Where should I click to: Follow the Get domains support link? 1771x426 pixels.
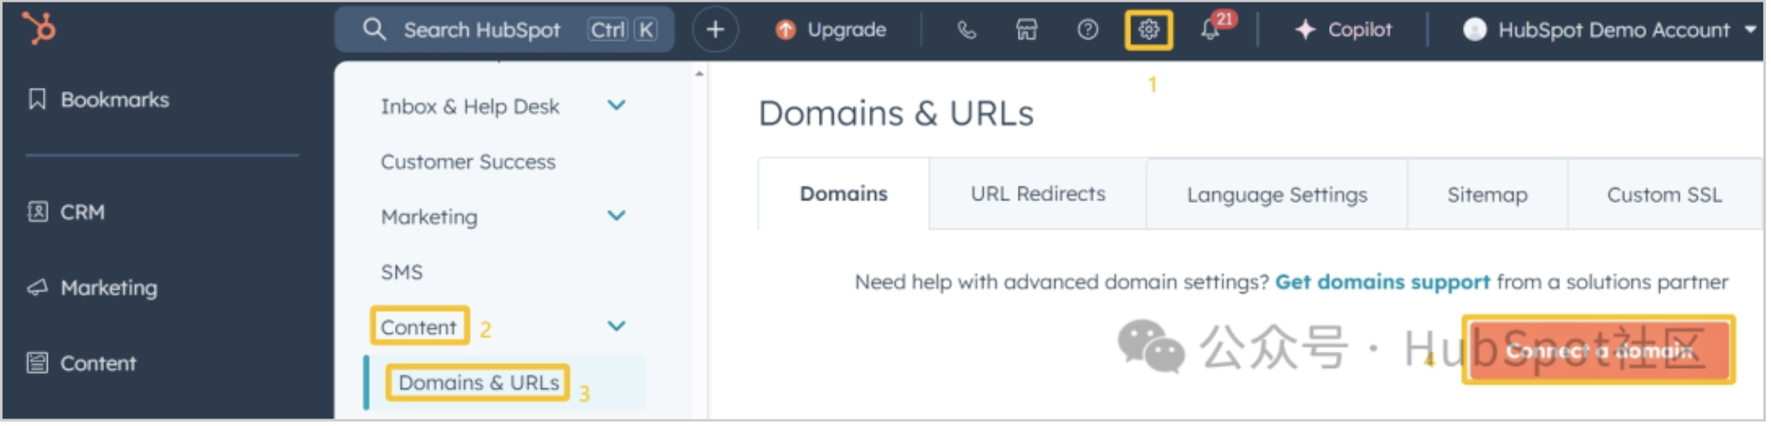pos(1382,282)
